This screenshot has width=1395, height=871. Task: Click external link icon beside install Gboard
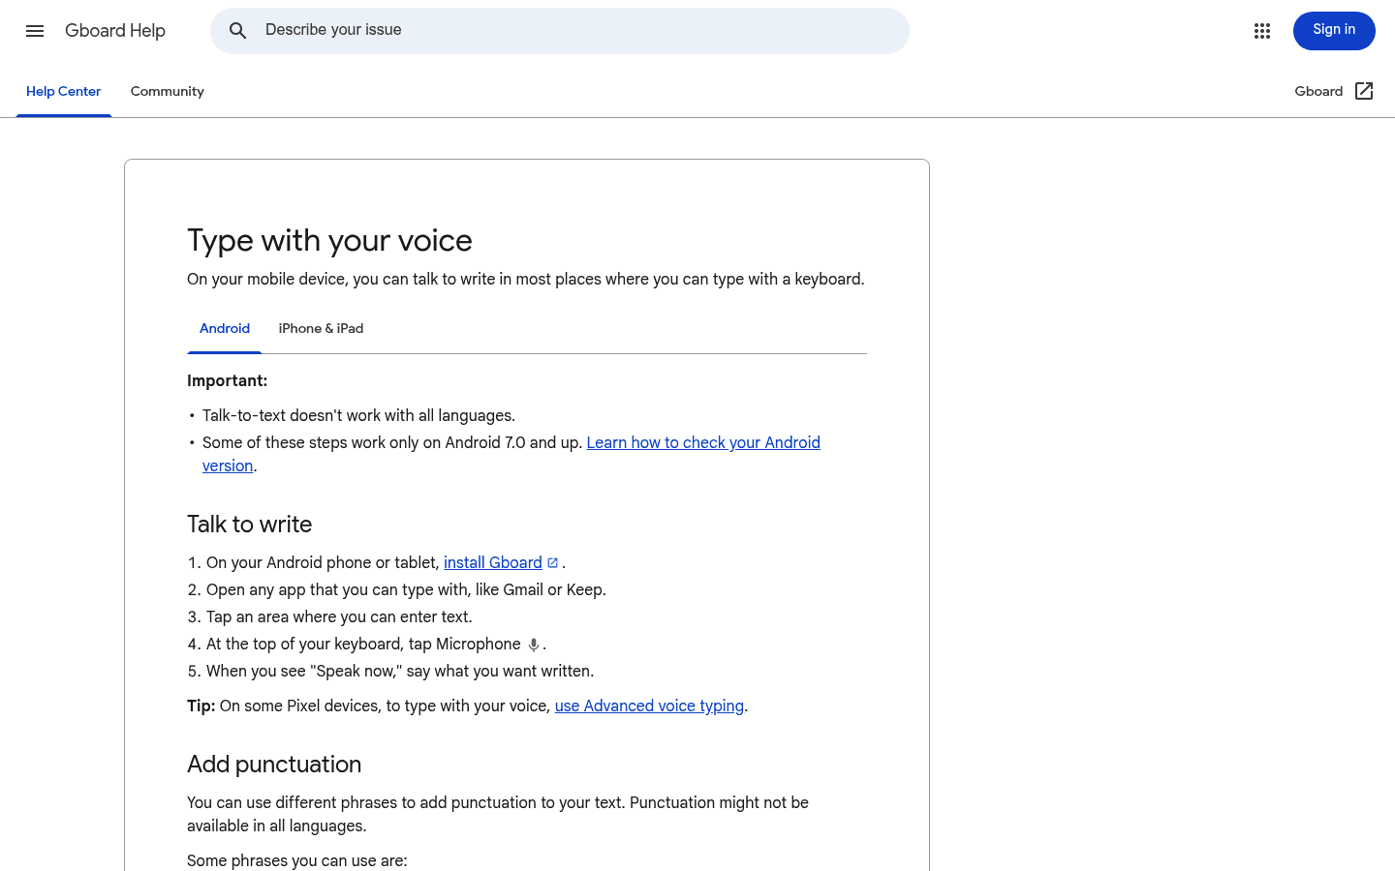tap(552, 563)
